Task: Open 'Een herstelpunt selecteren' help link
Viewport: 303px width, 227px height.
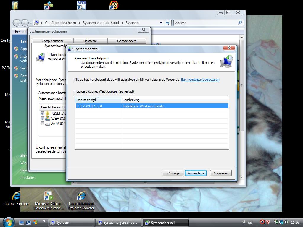Action: 200,80
